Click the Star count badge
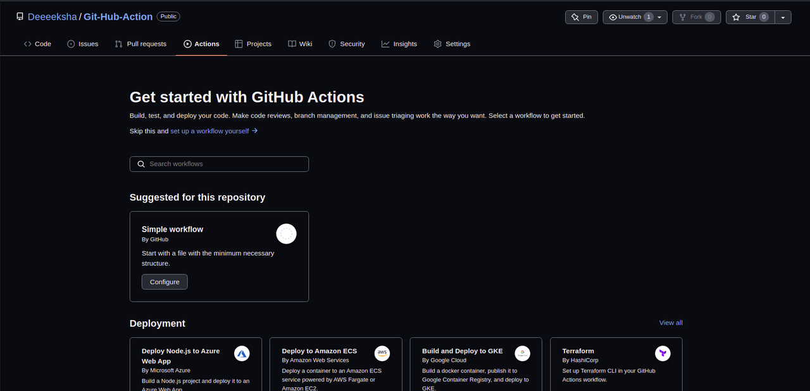Viewport: 810px width, 391px height. (x=764, y=17)
